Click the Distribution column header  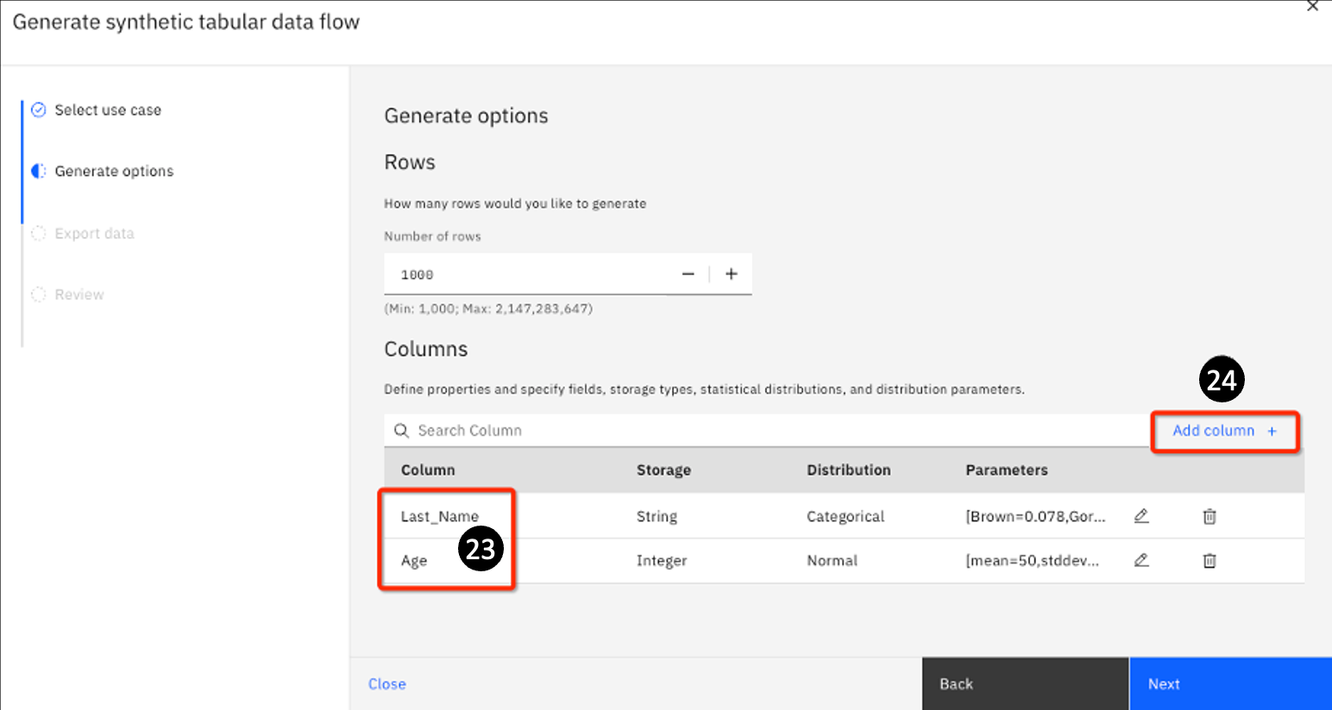pyautogui.click(x=848, y=470)
